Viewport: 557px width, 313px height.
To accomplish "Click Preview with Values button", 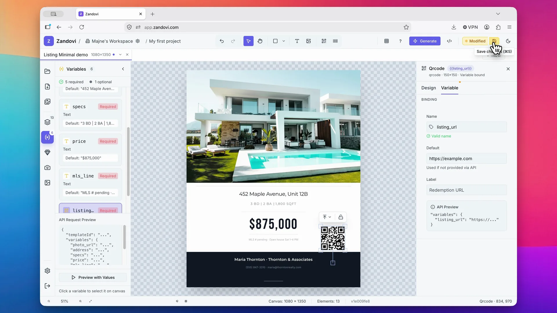I will coord(93,277).
